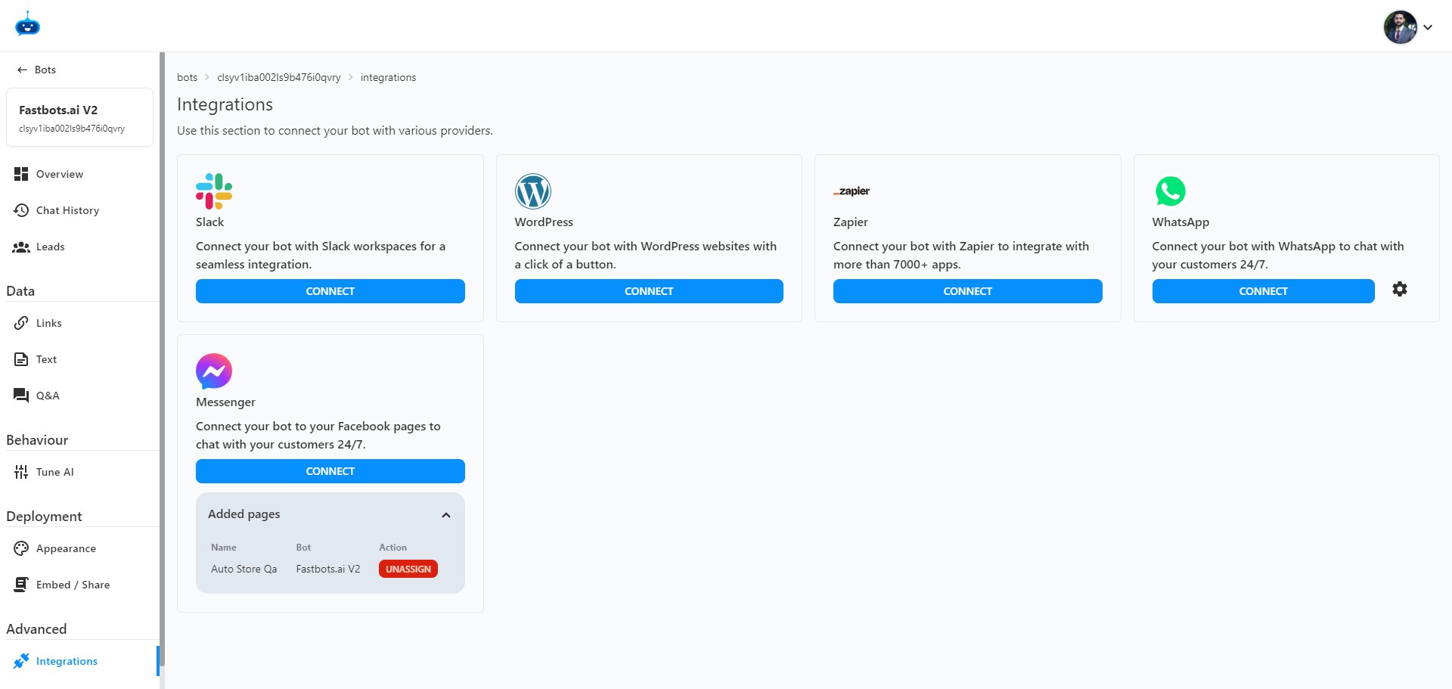Click the bot ID breadcrumb

tap(279, 77)
